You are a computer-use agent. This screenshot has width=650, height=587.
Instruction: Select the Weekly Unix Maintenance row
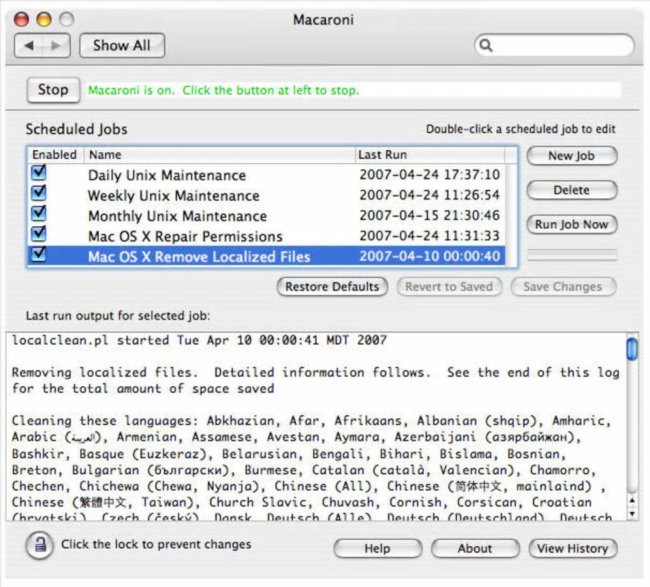266,195
